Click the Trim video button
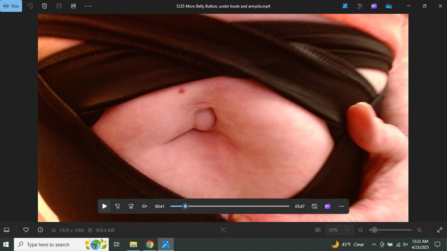Viewport: 447px width, 251px height. click(11, 6)
